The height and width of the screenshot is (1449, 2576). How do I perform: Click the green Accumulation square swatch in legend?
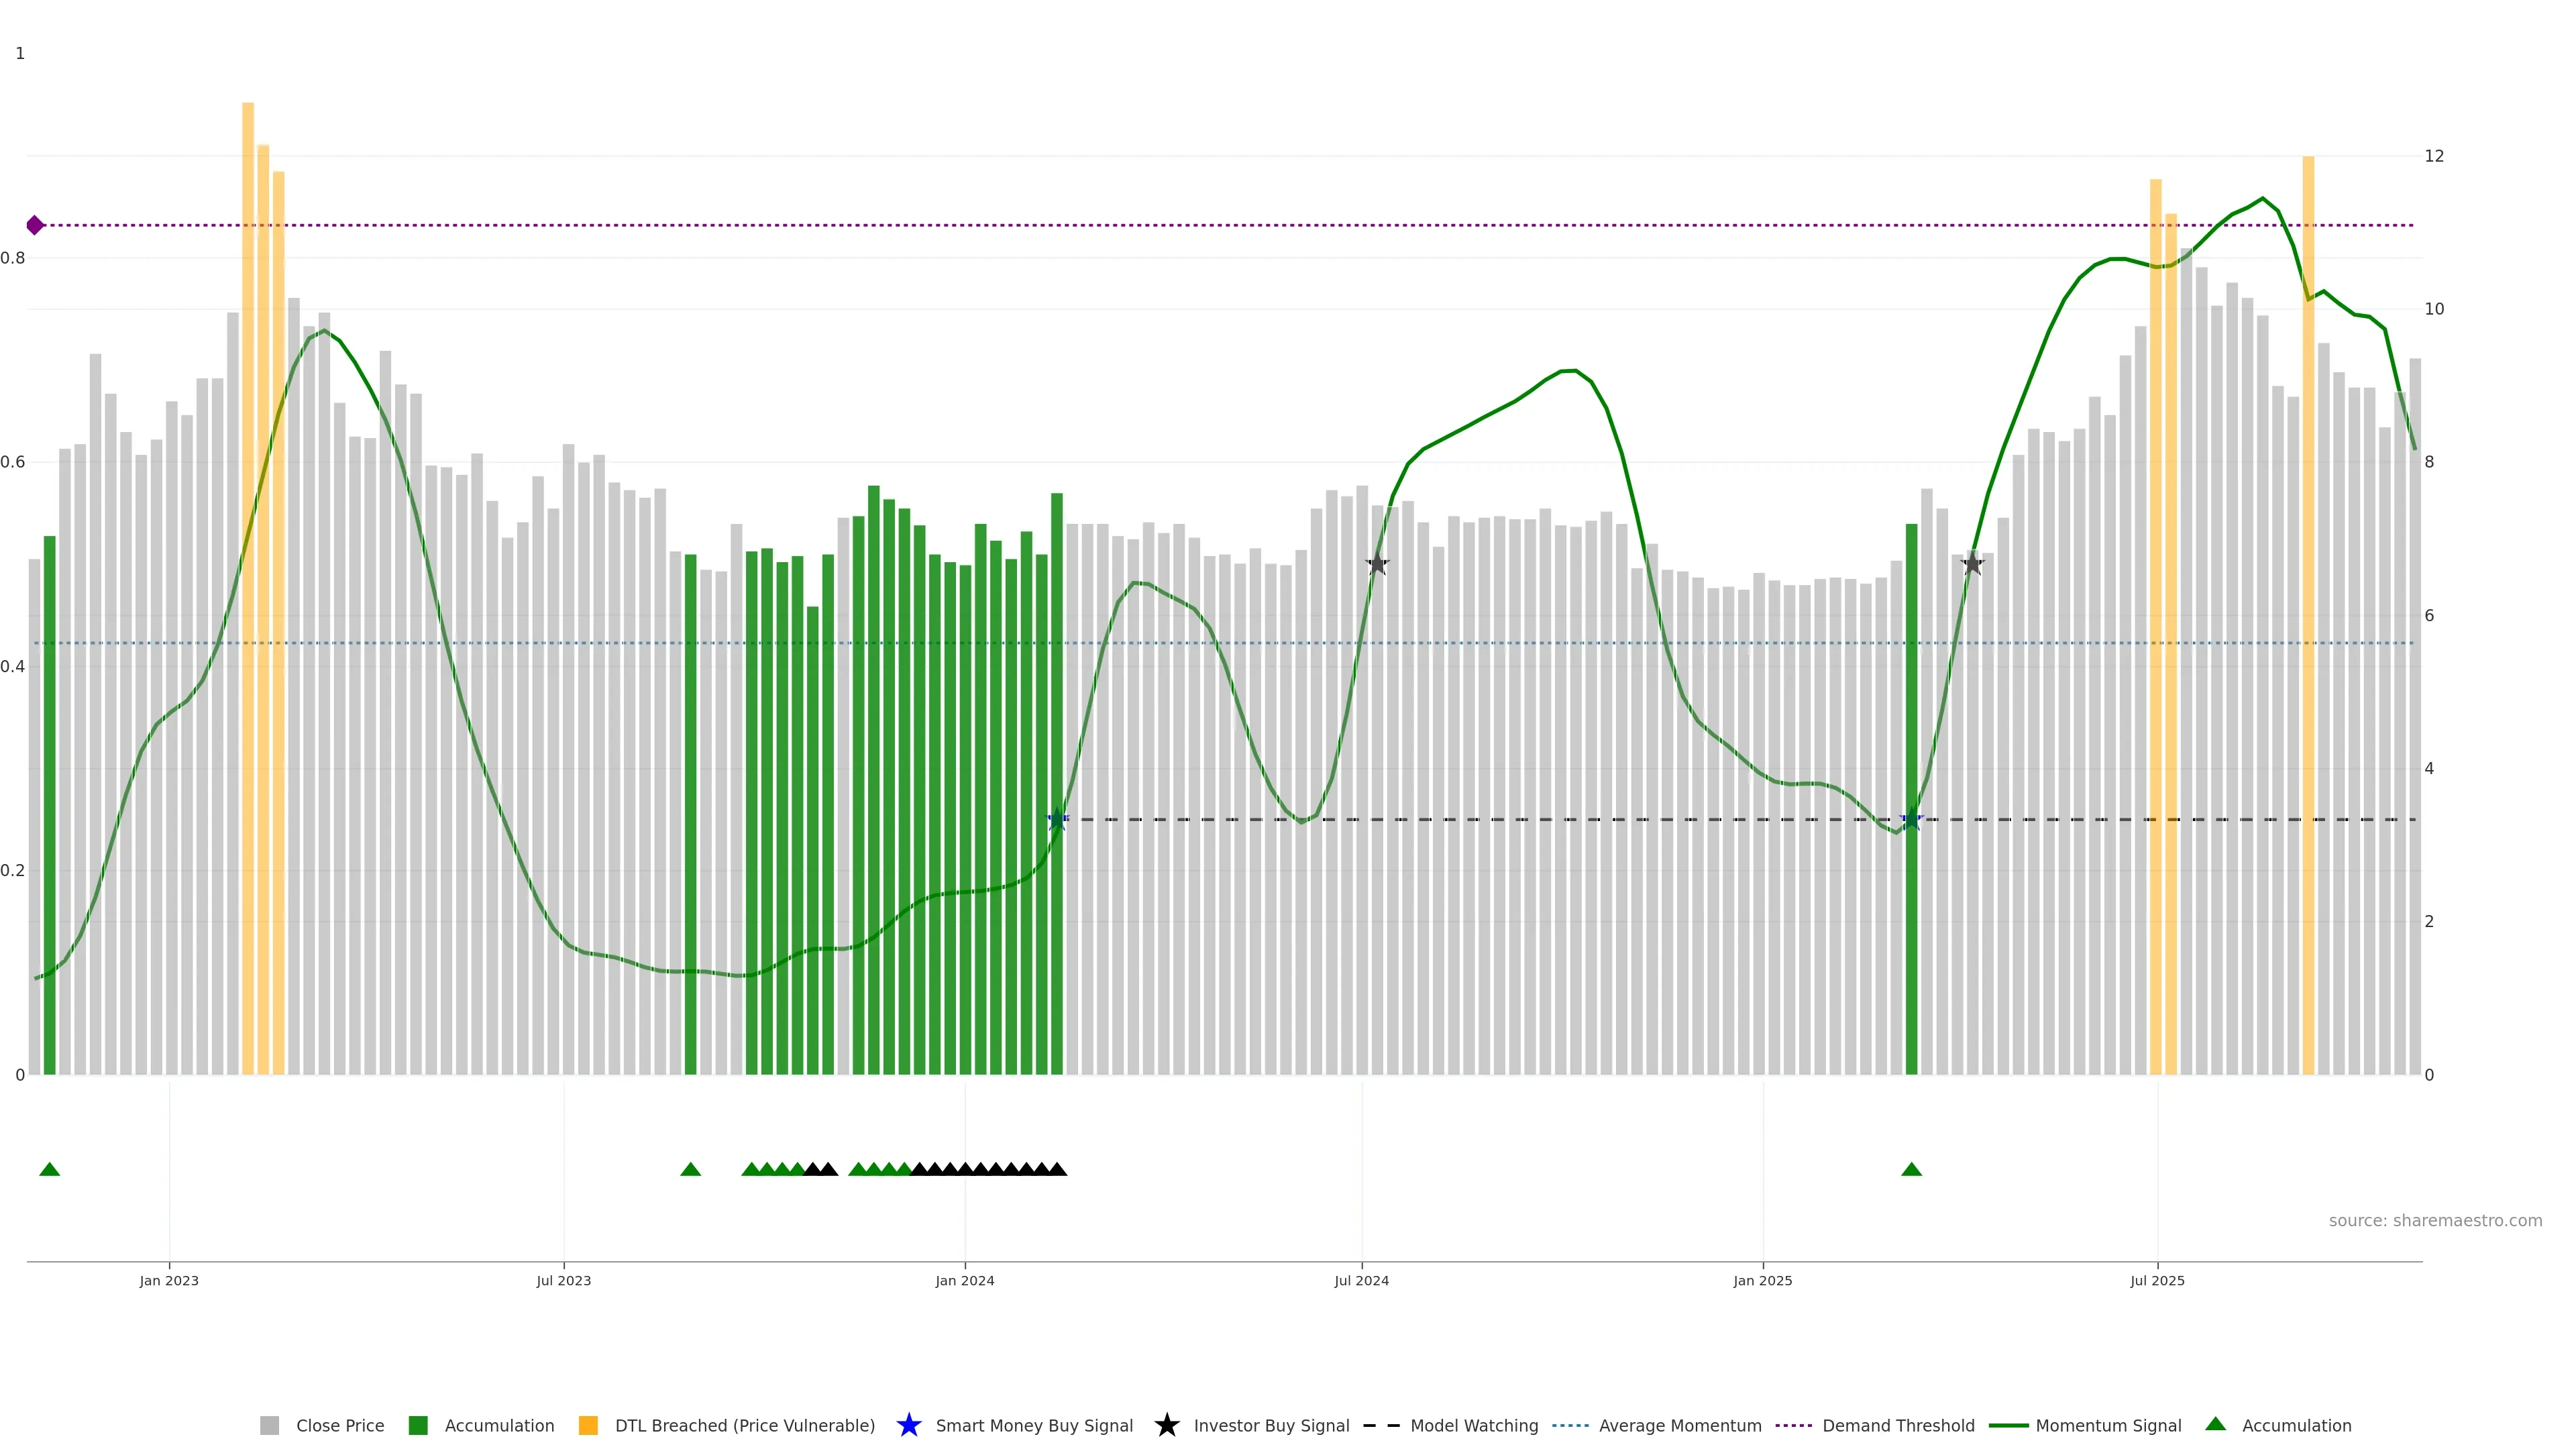(x=418, y=1425)
